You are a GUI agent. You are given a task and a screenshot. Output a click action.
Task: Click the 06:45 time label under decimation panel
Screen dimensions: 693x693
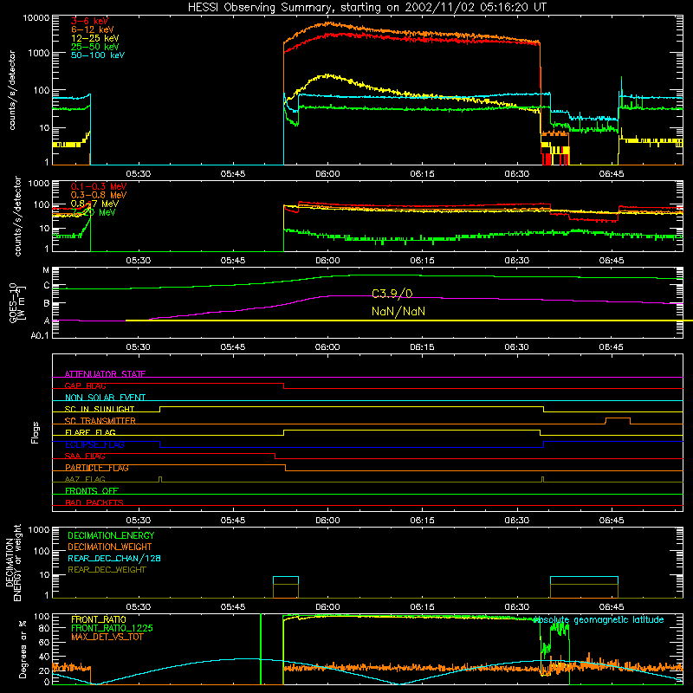tap(612, 607)
